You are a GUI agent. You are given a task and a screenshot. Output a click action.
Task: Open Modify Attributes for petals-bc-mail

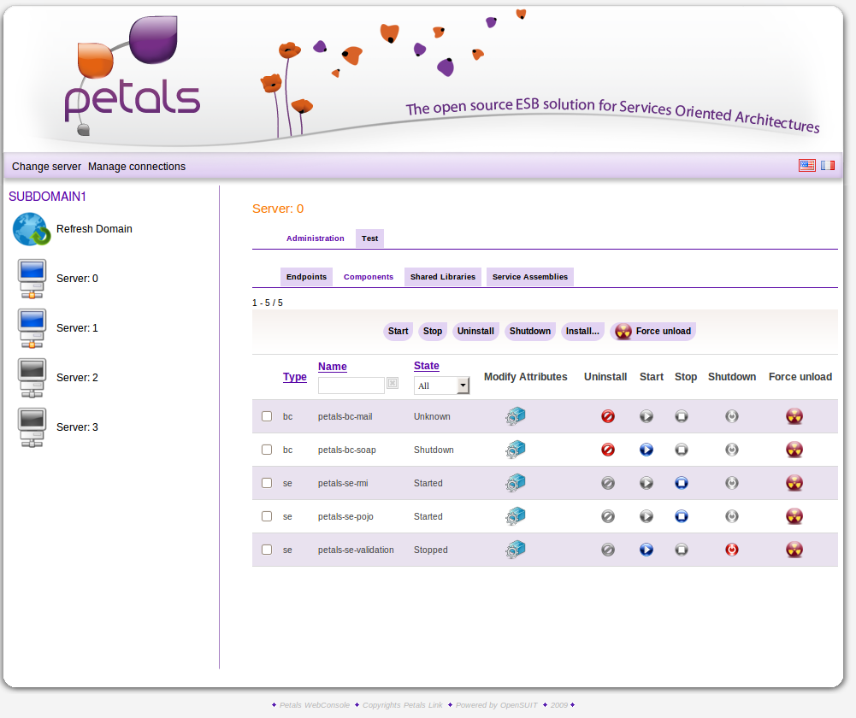pyautogui.click(x=515, y=416)
